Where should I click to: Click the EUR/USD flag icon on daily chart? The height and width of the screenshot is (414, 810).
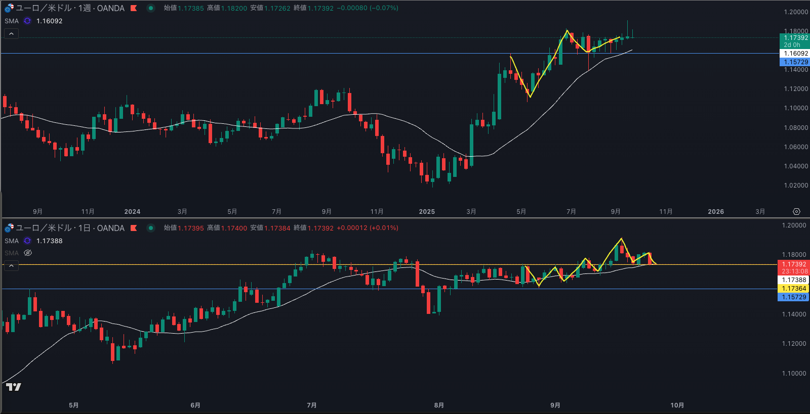pos(9,228)
